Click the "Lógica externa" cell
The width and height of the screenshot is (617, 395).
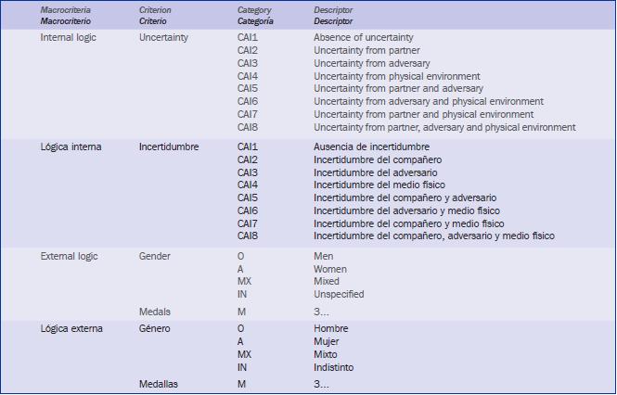(x=71, y=329)
